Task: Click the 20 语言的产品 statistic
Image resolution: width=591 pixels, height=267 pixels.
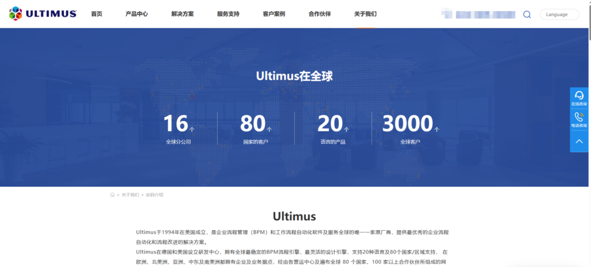Action: 333,129
